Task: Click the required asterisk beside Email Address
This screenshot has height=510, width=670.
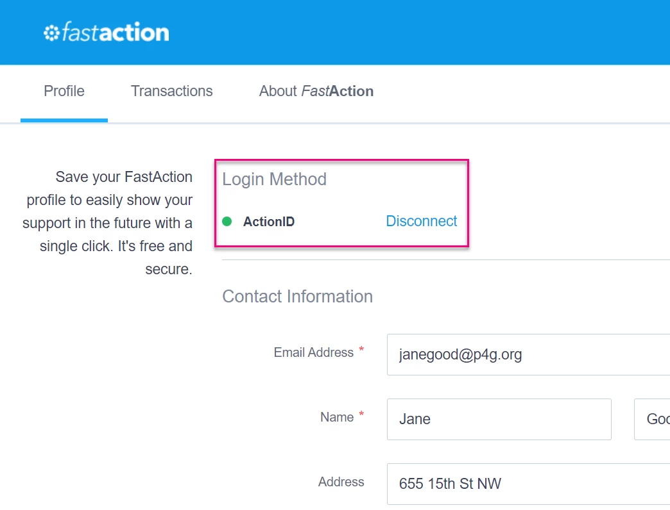Action: pos(362,348)
